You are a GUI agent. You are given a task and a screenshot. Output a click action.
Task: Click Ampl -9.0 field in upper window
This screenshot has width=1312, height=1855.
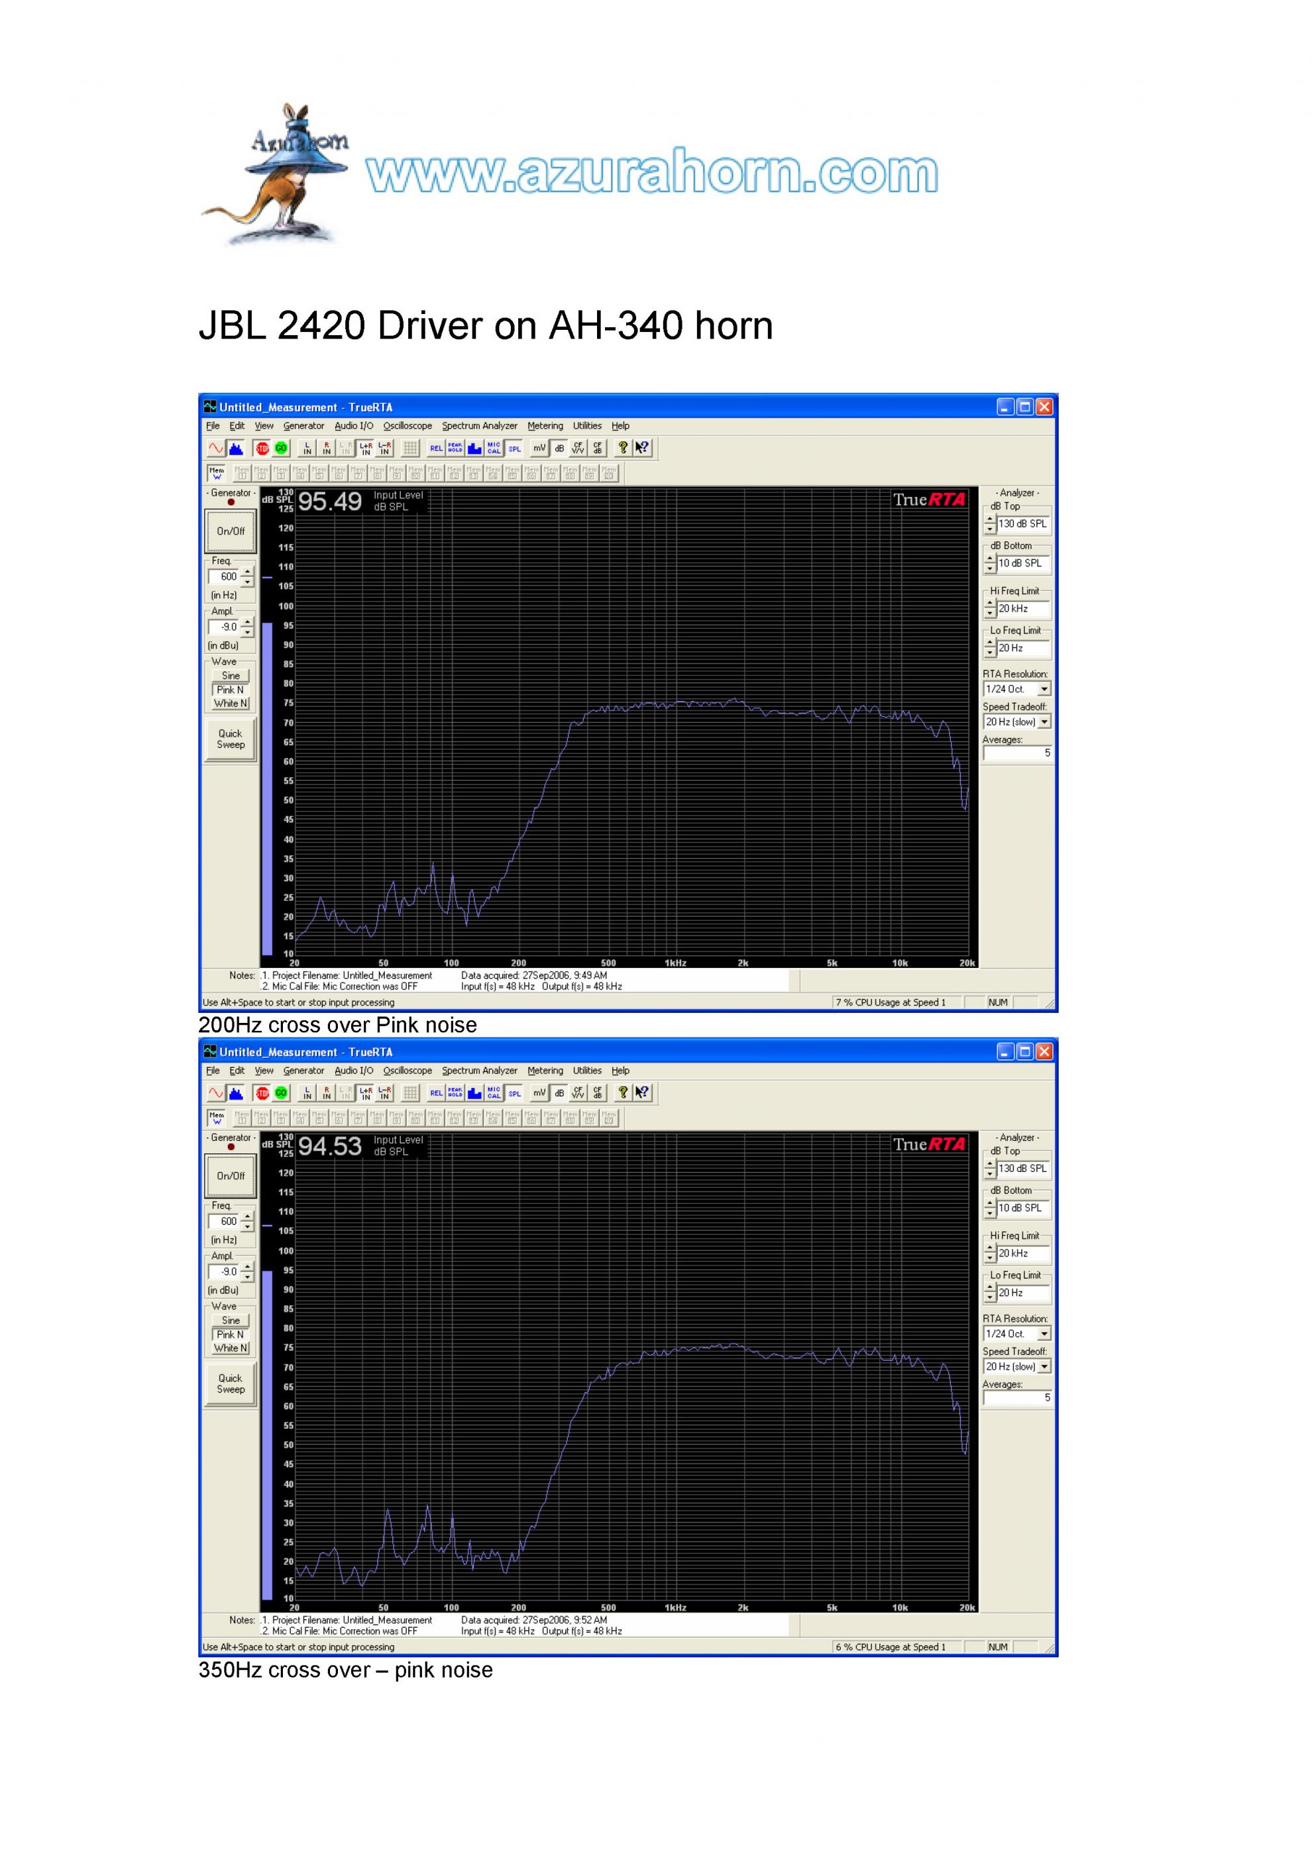point(225,627)
